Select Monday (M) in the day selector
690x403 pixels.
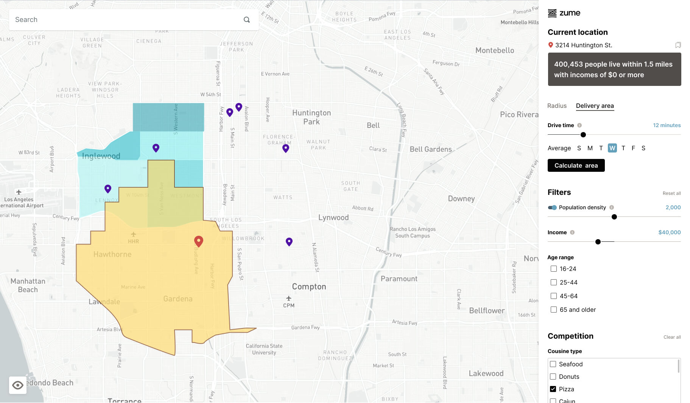590,148
